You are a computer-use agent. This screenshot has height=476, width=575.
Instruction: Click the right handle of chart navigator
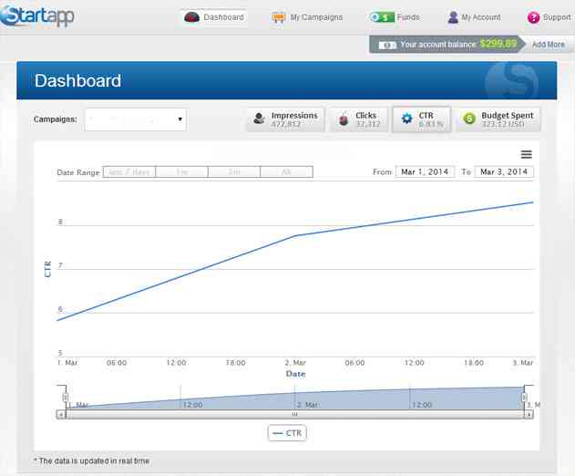pos(524,397)
